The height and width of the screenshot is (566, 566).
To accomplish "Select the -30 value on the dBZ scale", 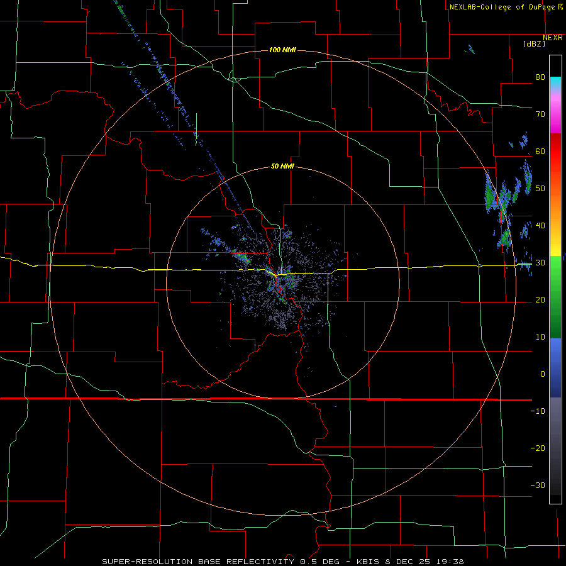I will 538,486.
